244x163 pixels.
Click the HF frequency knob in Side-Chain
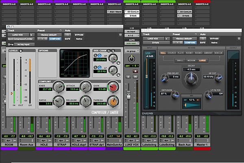(x=113, y=58)
